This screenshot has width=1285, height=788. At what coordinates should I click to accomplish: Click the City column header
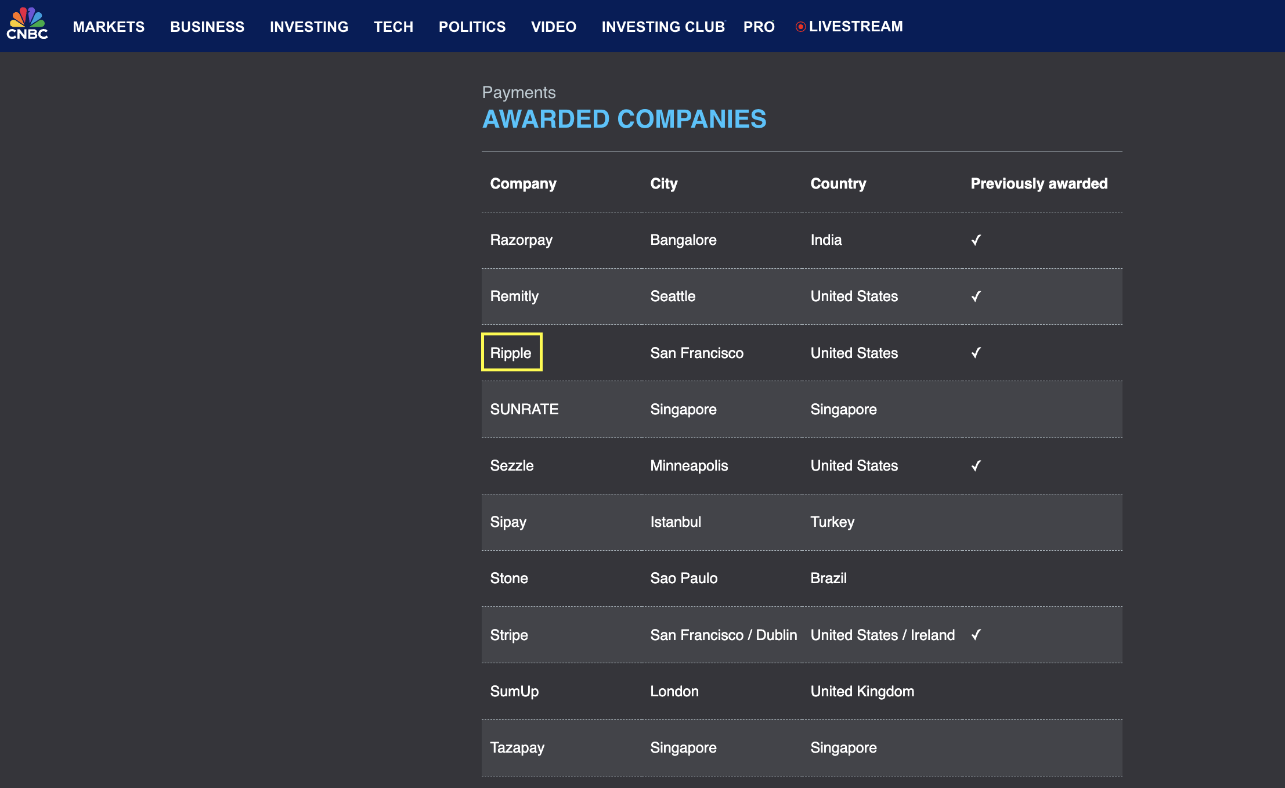pyautogui.click(x=663, y=183)
